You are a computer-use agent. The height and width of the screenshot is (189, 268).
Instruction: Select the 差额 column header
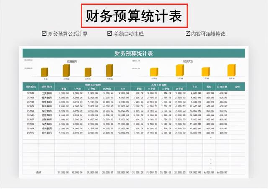point(209,87)
